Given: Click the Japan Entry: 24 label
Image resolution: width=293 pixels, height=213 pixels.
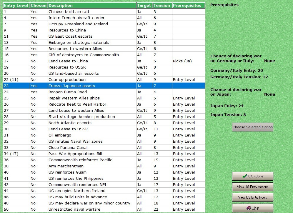Looking at the screenshot, I should pyautogui.click(x=227, y=106).
